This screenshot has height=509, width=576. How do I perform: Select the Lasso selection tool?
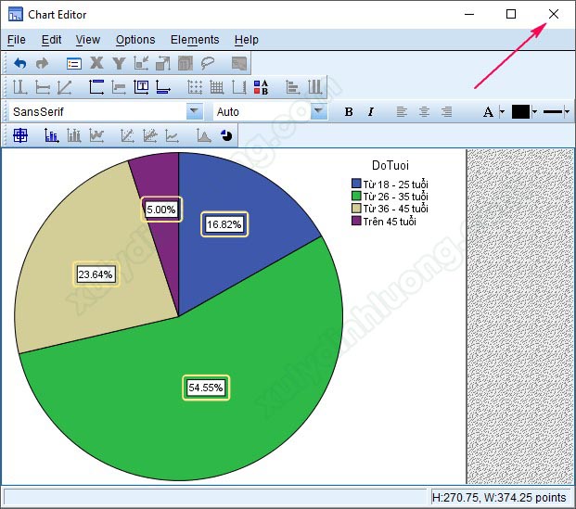[x=208, y=63]
